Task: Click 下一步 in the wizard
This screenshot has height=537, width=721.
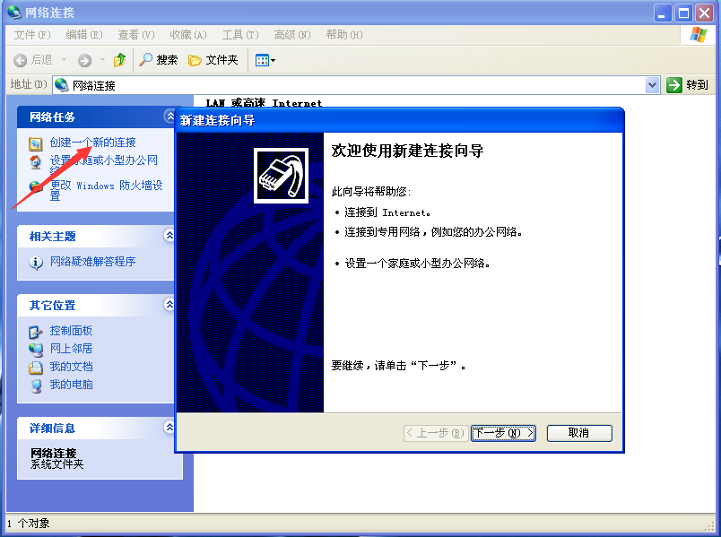Action: pyautogui.click(x=503, y=432)
